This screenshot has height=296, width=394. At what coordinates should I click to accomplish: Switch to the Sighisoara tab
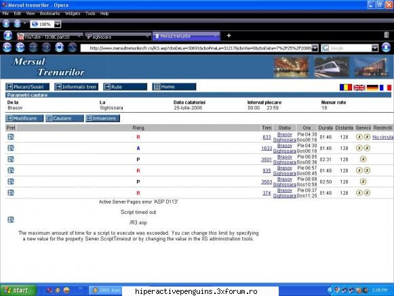click(117, 37)
